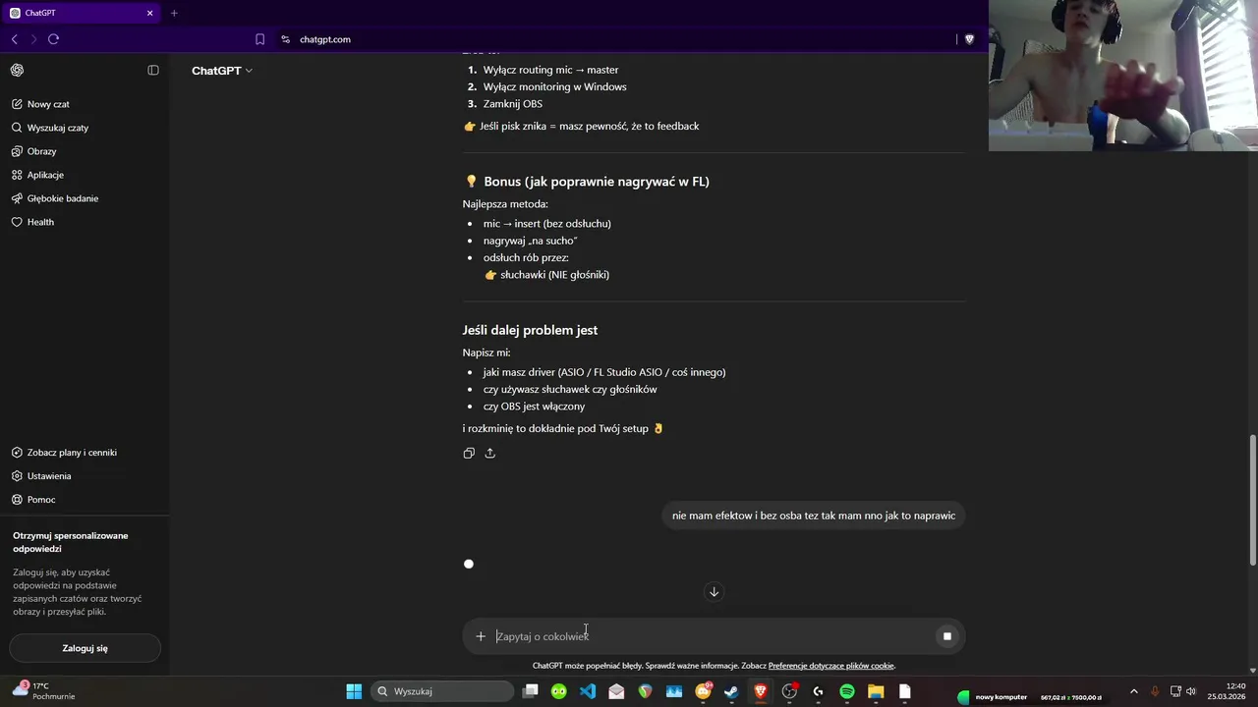
Task: Click the text Zamknij OBS
Action: (512, 104)
